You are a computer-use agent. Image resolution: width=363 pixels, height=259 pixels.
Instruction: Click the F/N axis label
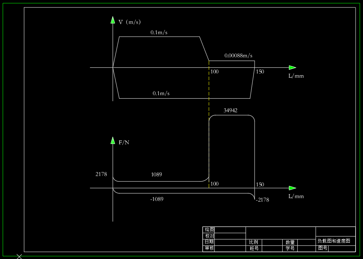(124, 143)
